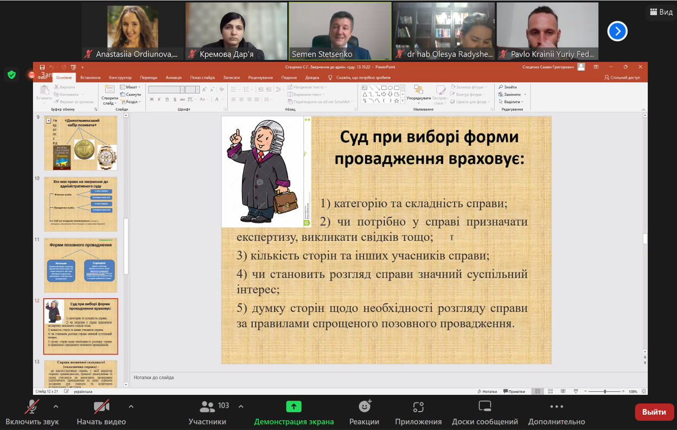Select slide 10 thumbnail in slide panel
This screenshot has width=677, height=430.
(81, 204)
